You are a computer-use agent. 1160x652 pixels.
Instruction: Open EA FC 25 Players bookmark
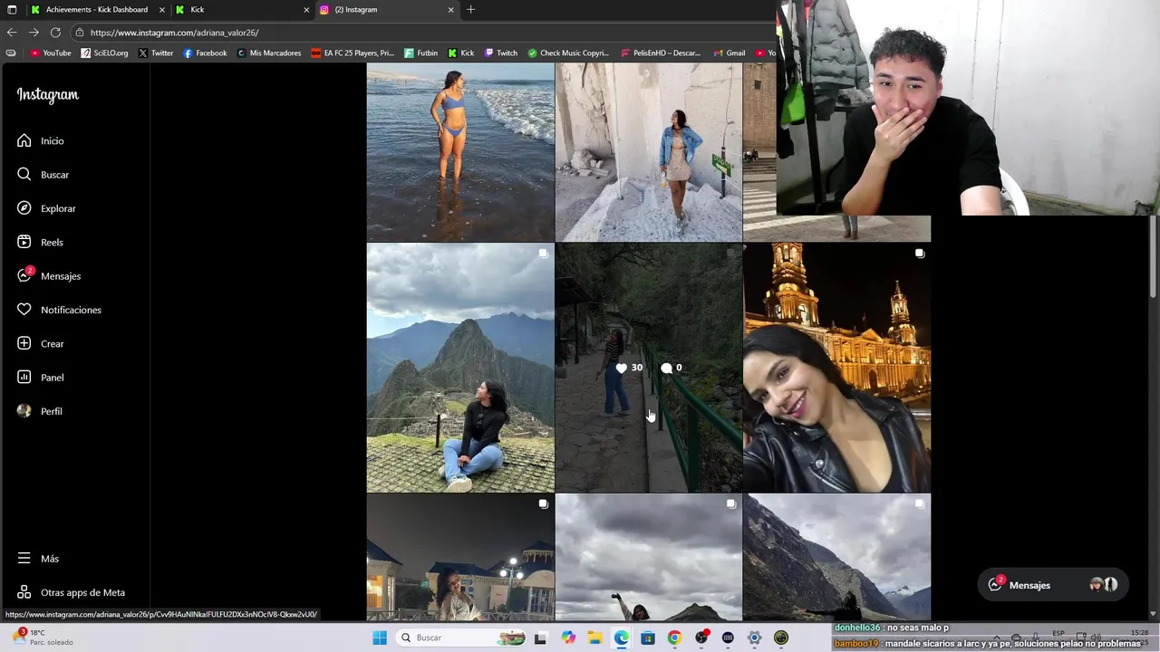click(x=353, y=53)
